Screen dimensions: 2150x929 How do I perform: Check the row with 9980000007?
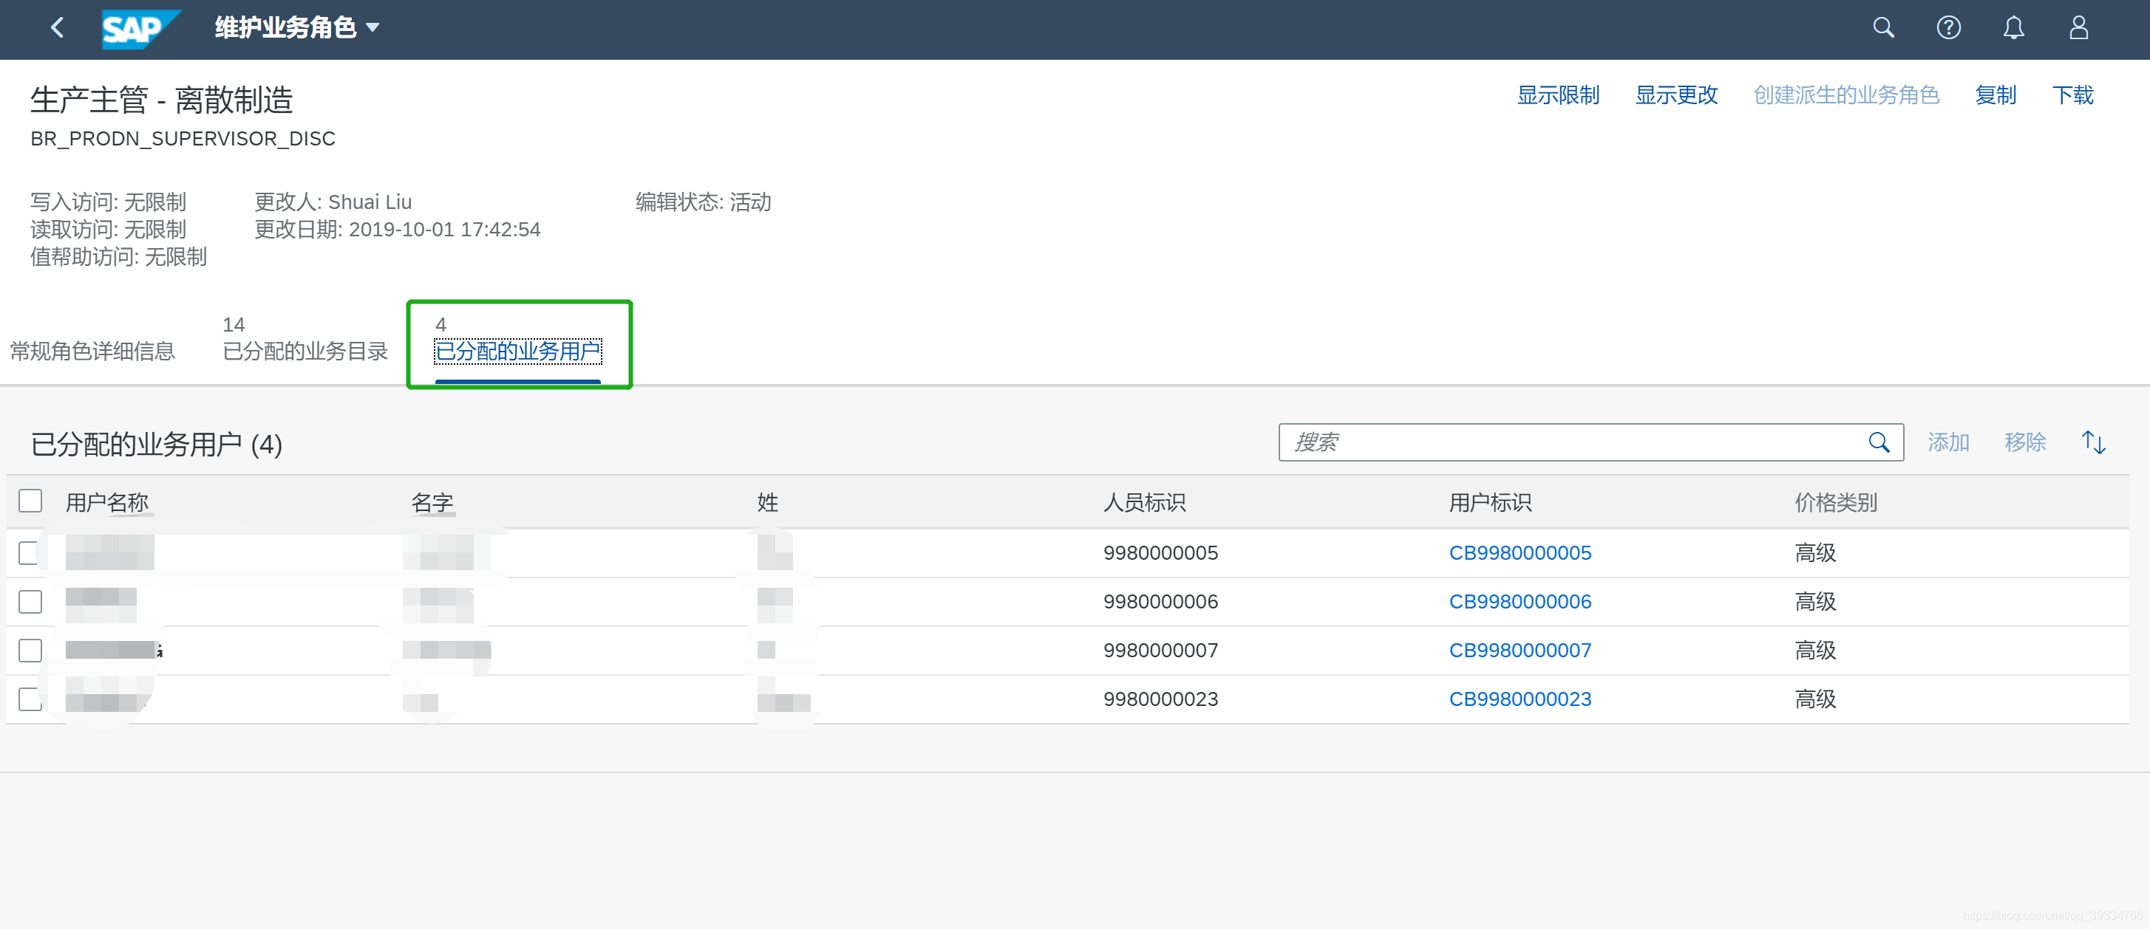[x=30, y=650]
